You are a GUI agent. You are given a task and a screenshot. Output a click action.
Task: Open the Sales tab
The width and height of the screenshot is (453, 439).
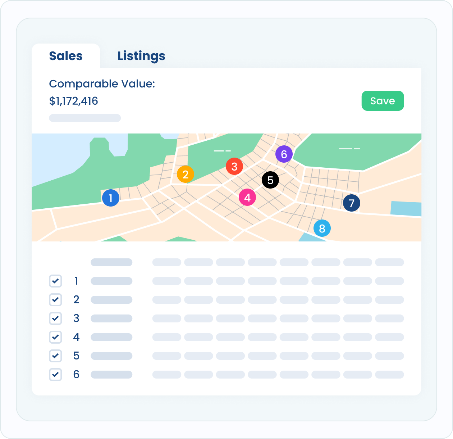[x=66, y=56]
